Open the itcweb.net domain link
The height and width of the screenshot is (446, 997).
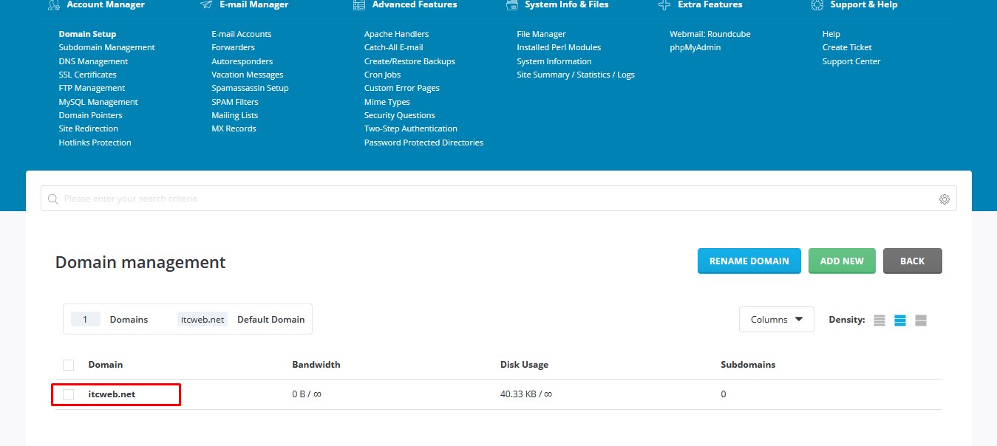112,394
